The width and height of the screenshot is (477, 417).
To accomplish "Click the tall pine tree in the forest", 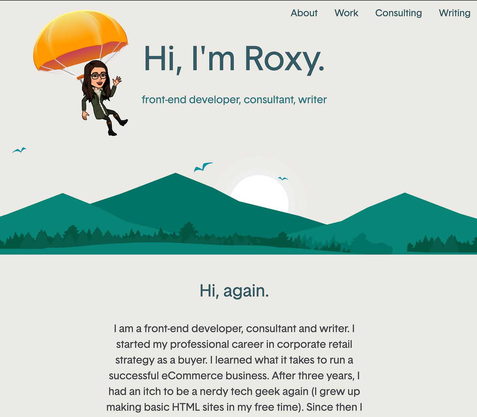I will 188,232.
